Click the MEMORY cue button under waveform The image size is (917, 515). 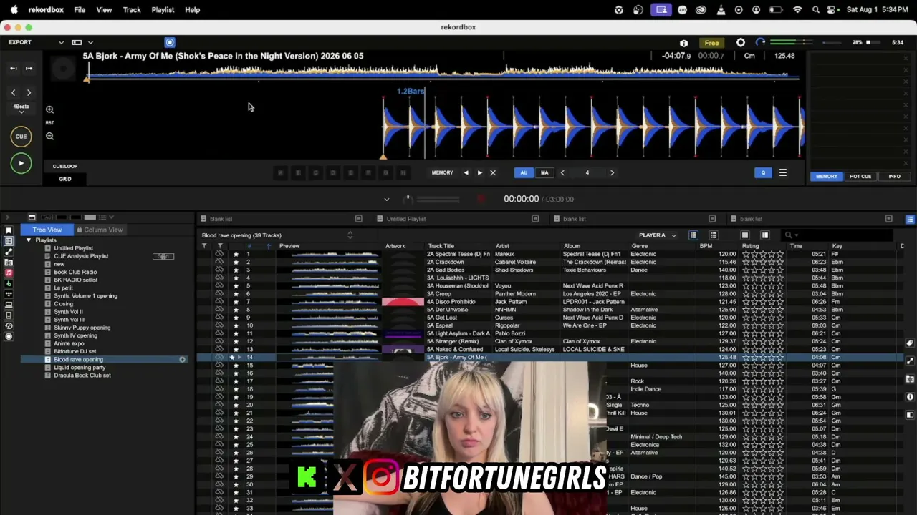pos(442,172)
